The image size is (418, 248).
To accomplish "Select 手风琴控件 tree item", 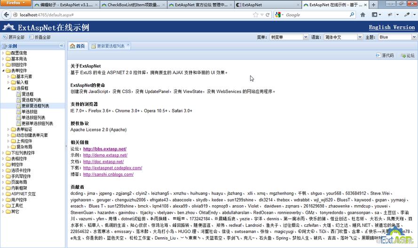I will click(21, 176).
